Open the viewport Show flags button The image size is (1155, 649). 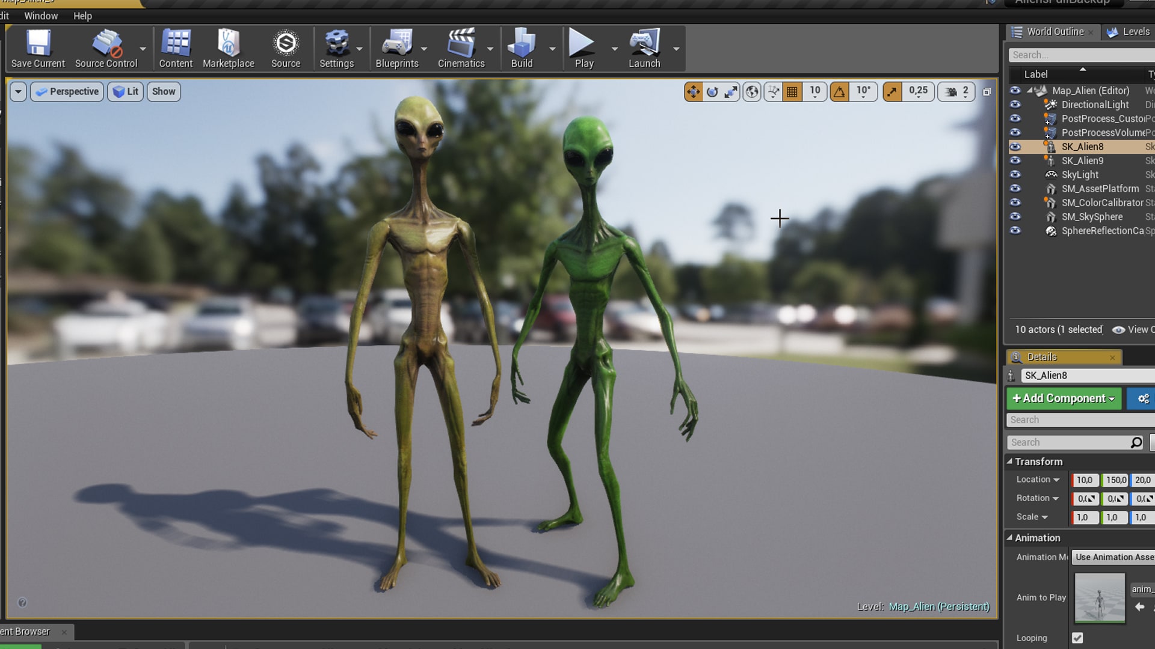pos(163,91)
